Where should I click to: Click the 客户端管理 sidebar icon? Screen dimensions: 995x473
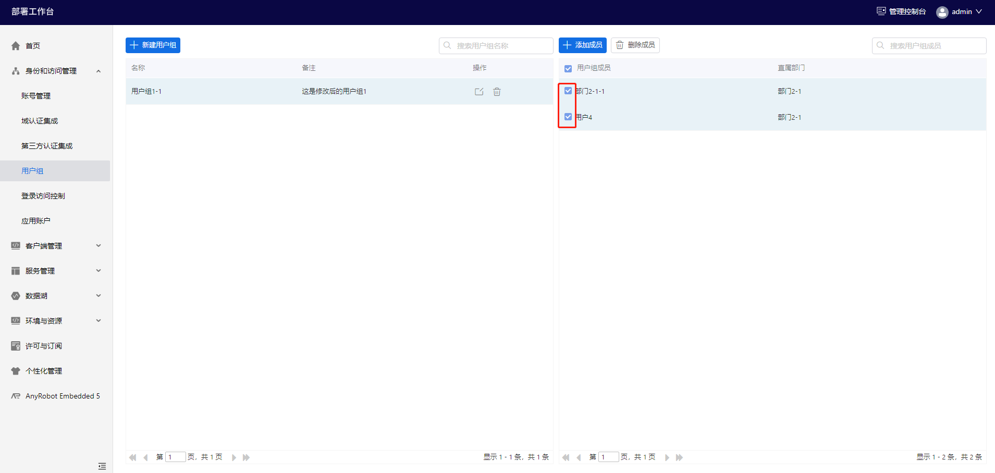16,246
